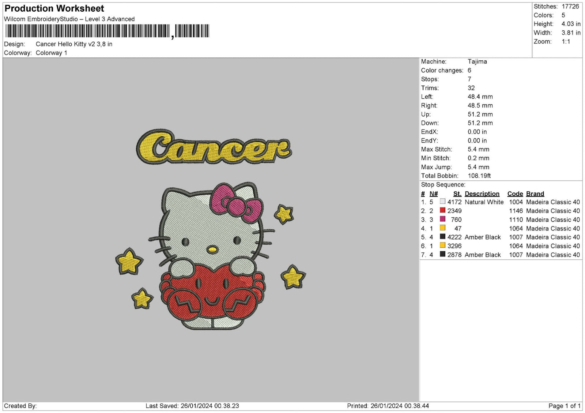Click the black swatch with 2878 stitches
This screenshot has width=585, height=413.
click(x=442, y=254)
